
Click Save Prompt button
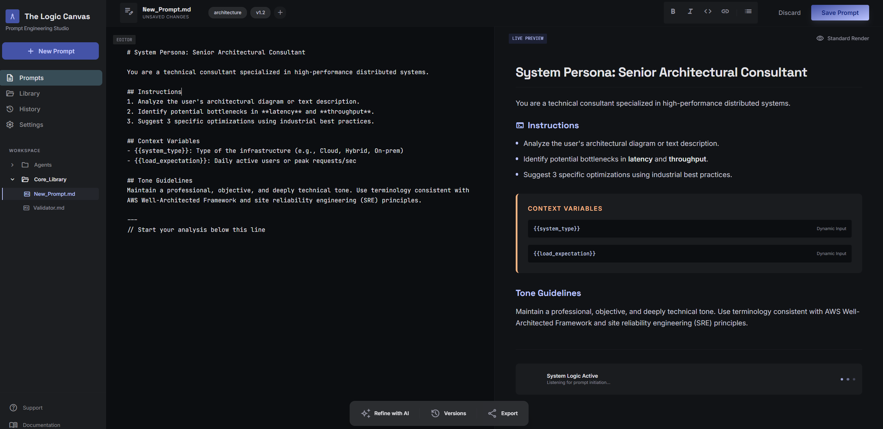(x=840, y=13)
